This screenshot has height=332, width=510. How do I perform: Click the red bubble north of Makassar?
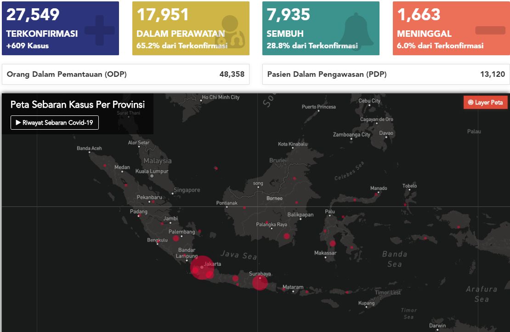coord(332,243)
